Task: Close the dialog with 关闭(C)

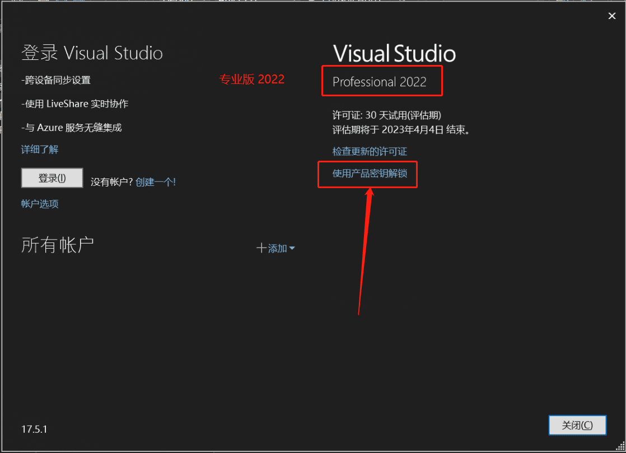Action: [x=577, y=426]
